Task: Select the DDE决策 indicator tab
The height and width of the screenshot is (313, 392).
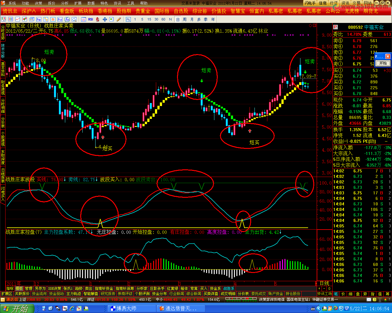Action: (55, 289)
